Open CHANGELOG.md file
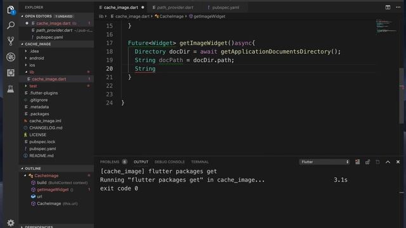Screen dimensions: 406x228 click(x=46, y=128)
